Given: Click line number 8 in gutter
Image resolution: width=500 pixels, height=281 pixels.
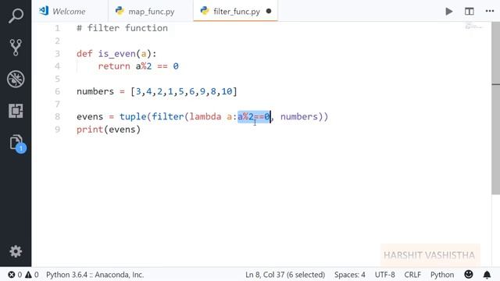Looking at the screenshot, I should [57, 116].
